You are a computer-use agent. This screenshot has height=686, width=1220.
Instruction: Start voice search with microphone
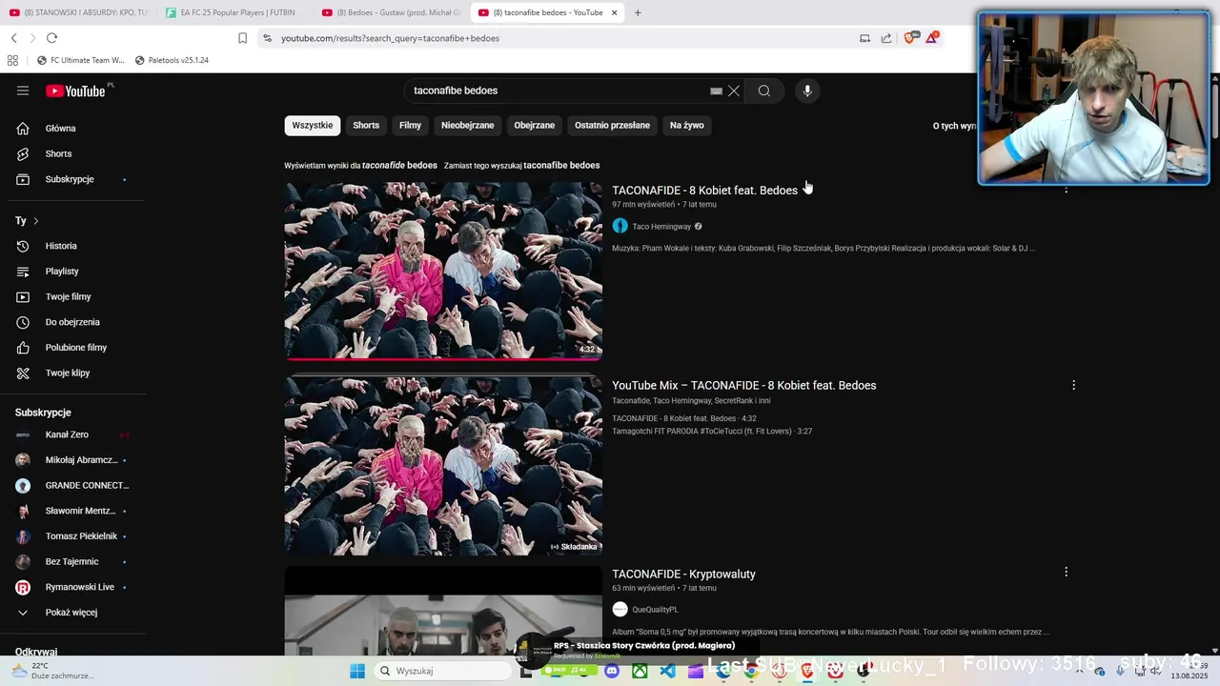click(x=807, y=91)
